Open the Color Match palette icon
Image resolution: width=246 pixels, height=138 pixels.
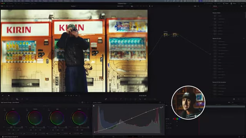(7, 99)
